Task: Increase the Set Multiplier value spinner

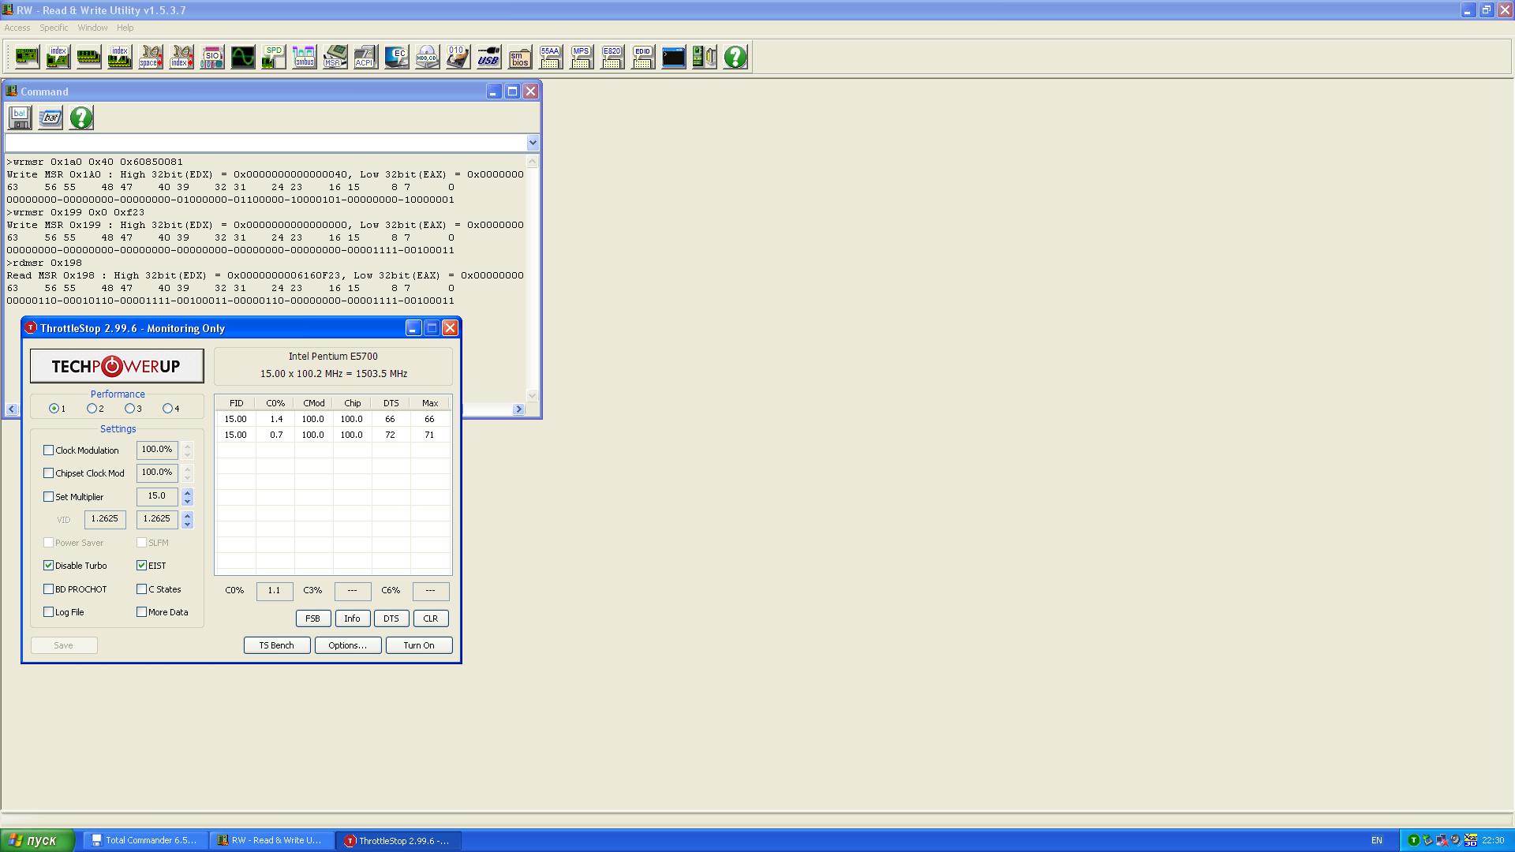Action: click(187, 492)
